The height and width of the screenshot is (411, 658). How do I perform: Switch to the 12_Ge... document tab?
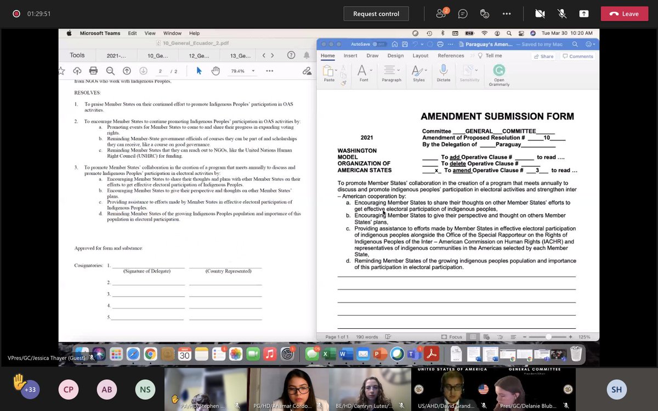click(199, 55)
